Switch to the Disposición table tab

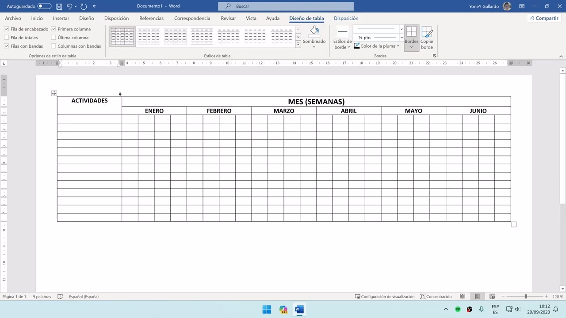(346, 19)
